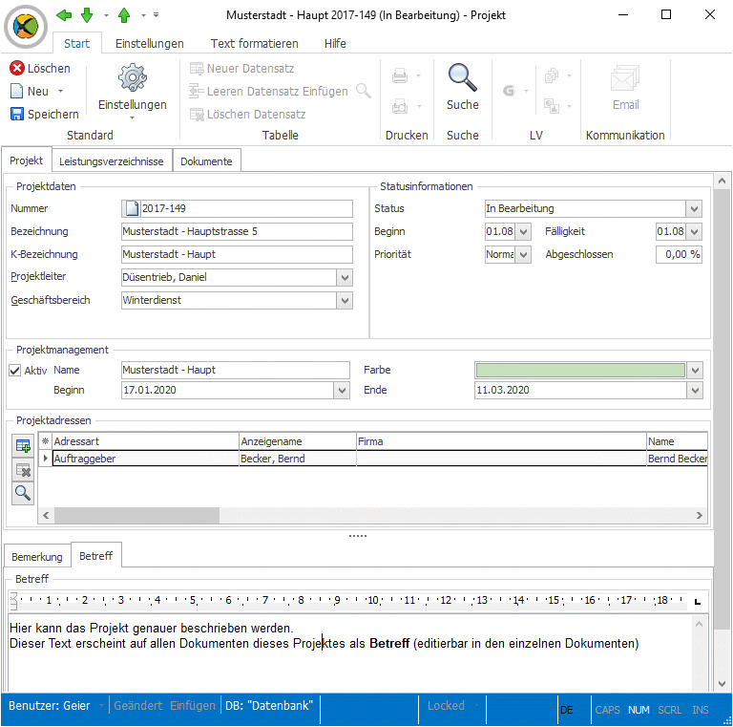Screen dimensions: 733x727
Task: Toggle the Aktiv checkbox
Action: 15,371
